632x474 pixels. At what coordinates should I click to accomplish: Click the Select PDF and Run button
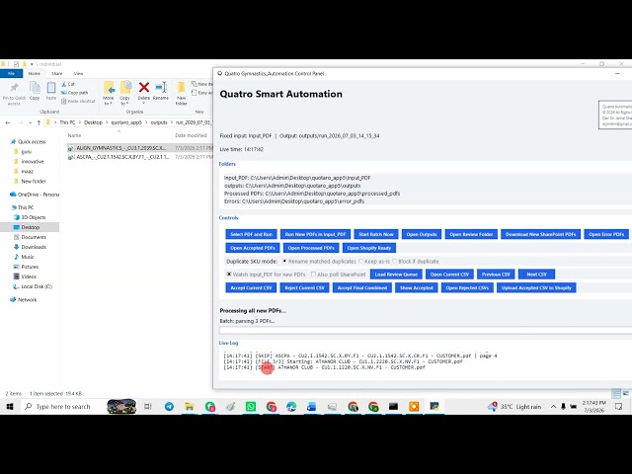point(251,234)
